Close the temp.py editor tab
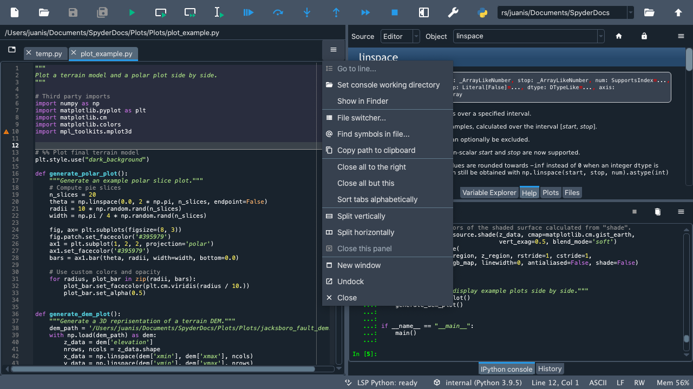 tap(29, 53)
